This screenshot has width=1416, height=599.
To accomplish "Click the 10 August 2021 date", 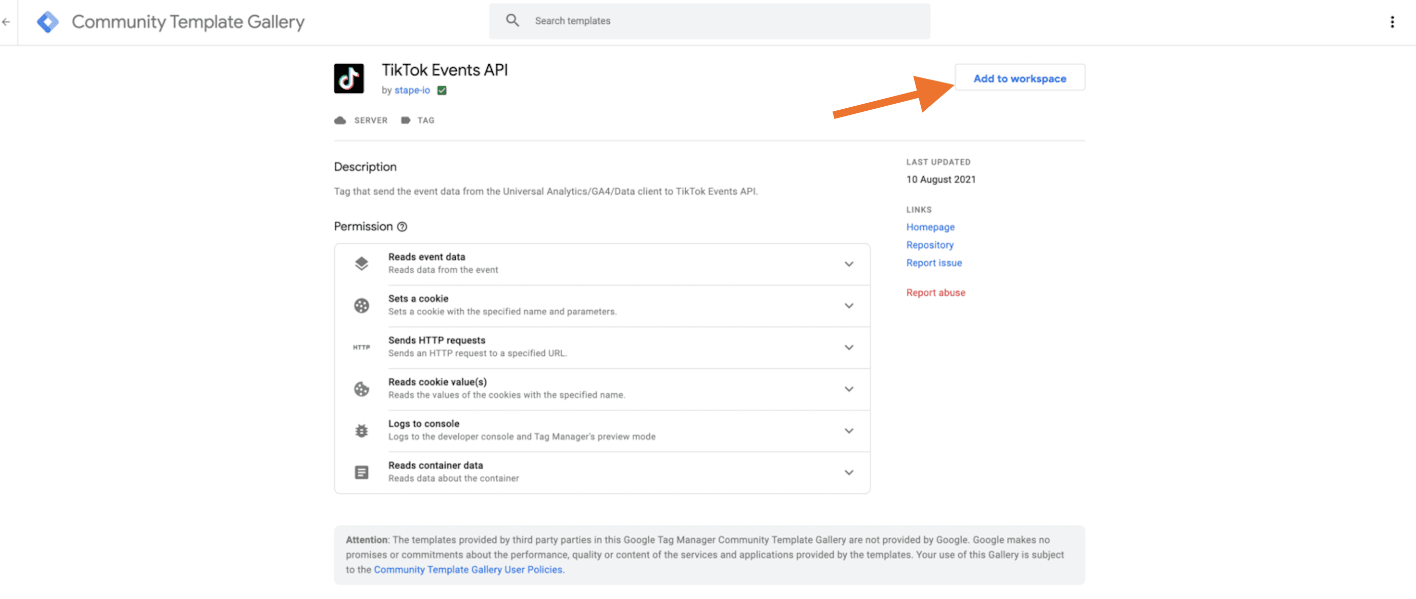I will 940,180.
